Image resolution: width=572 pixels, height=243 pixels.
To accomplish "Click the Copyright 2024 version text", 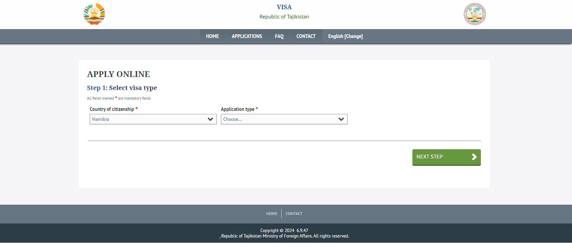I will tap(284, 230).
